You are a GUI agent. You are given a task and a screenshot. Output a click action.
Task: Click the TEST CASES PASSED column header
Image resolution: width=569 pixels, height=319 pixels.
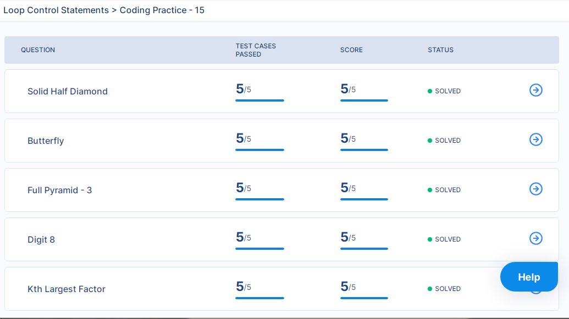pos(256,50)
